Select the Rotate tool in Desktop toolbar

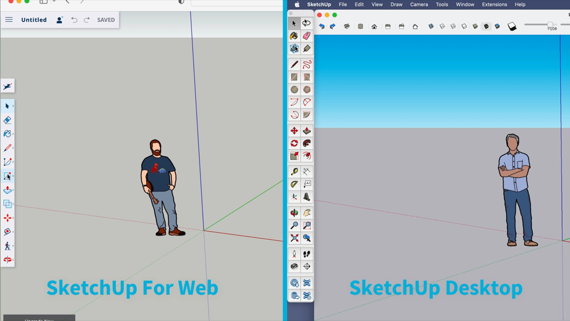[294, 143]
